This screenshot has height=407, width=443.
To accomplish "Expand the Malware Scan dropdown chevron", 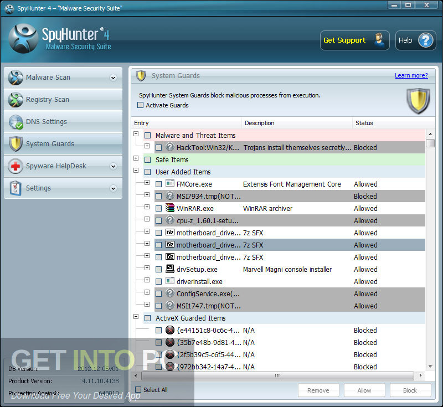I will tap(114, 78).
